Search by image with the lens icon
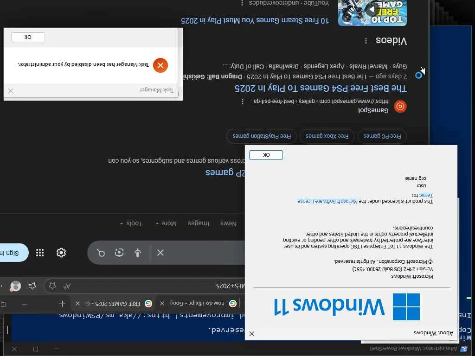The height and width of the screenshot is (356, 475). click(119, 253)
